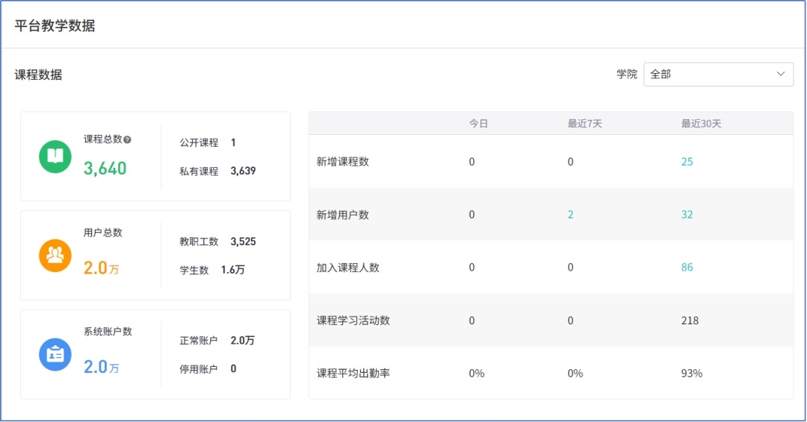Click the 学生数 value 1.6万
Viewport: 807px width, 422px height.
(x=232, y=270)
